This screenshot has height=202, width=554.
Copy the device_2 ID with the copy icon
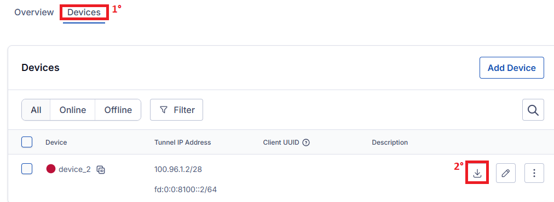101,170
